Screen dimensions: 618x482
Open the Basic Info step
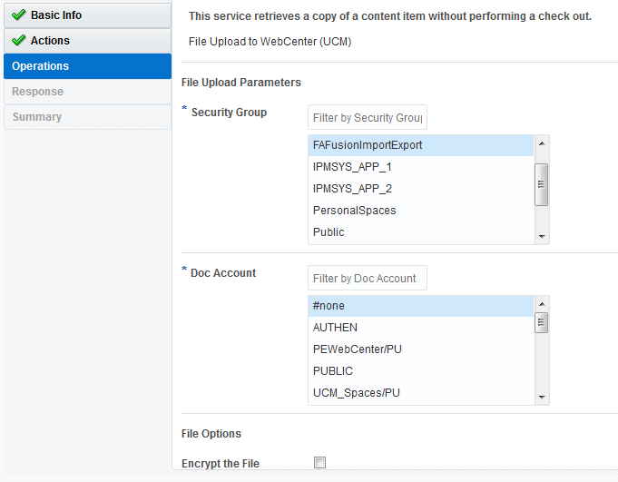(x=87, y=15)
